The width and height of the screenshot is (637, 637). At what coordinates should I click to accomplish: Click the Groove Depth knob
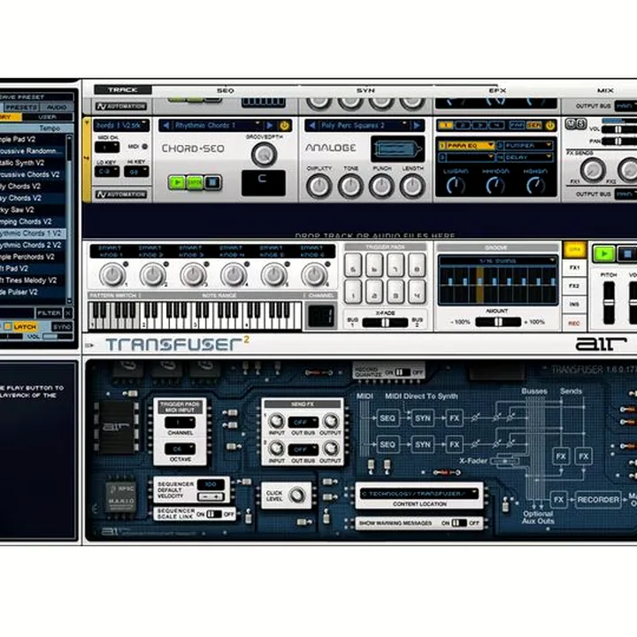(264, 154)
